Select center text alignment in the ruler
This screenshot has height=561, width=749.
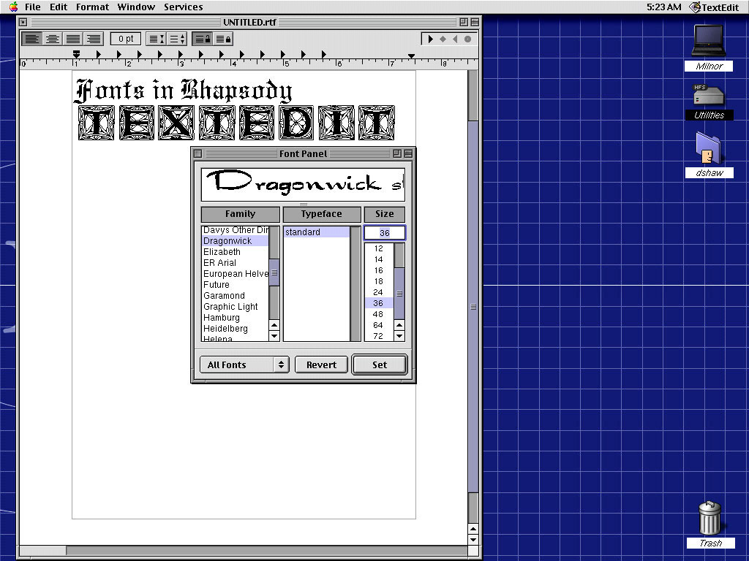coord(53,39)
